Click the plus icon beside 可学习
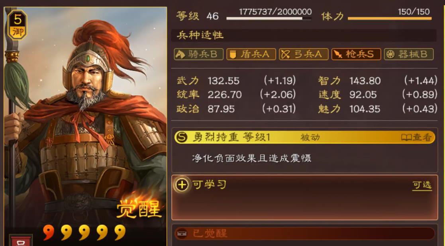 [x=182, y=185]
